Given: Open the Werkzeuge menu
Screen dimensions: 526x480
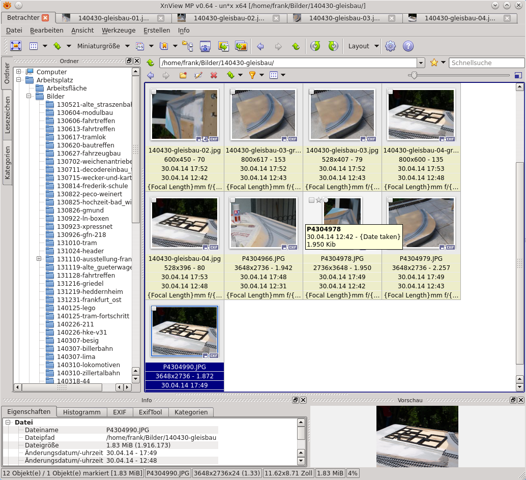Looking at the screenshot, I should pyautogui.click(x=119, y=31).
